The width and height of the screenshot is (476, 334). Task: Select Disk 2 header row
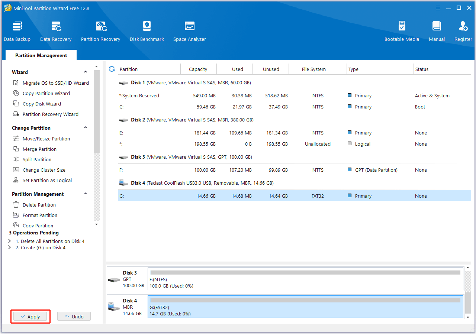[x=295, y=120]
